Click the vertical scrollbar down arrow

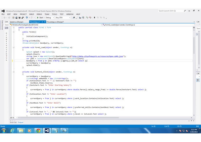(194, 115)
